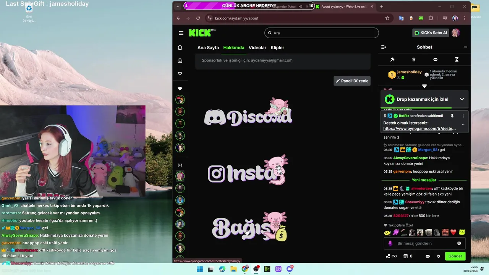
Task: Click the Google Translate extension icon
Action: tap(401, 18)
